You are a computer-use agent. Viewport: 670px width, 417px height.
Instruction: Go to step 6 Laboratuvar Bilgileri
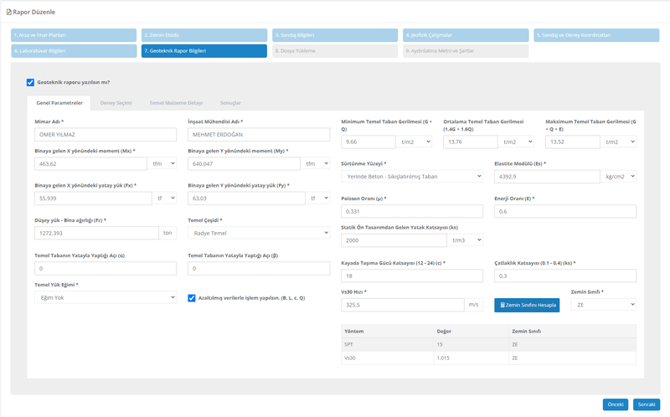click(x=74, y=51)
